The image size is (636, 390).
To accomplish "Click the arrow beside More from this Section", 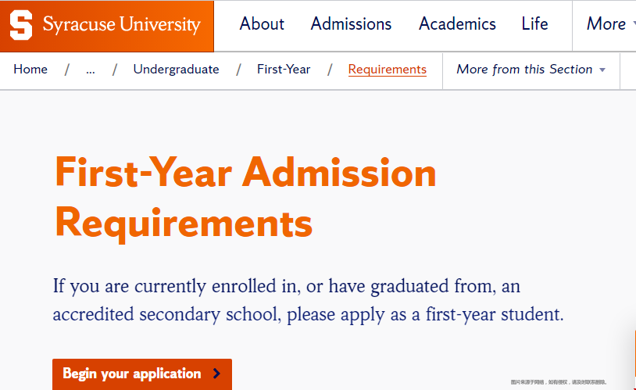I will click(x=602, y=70).
